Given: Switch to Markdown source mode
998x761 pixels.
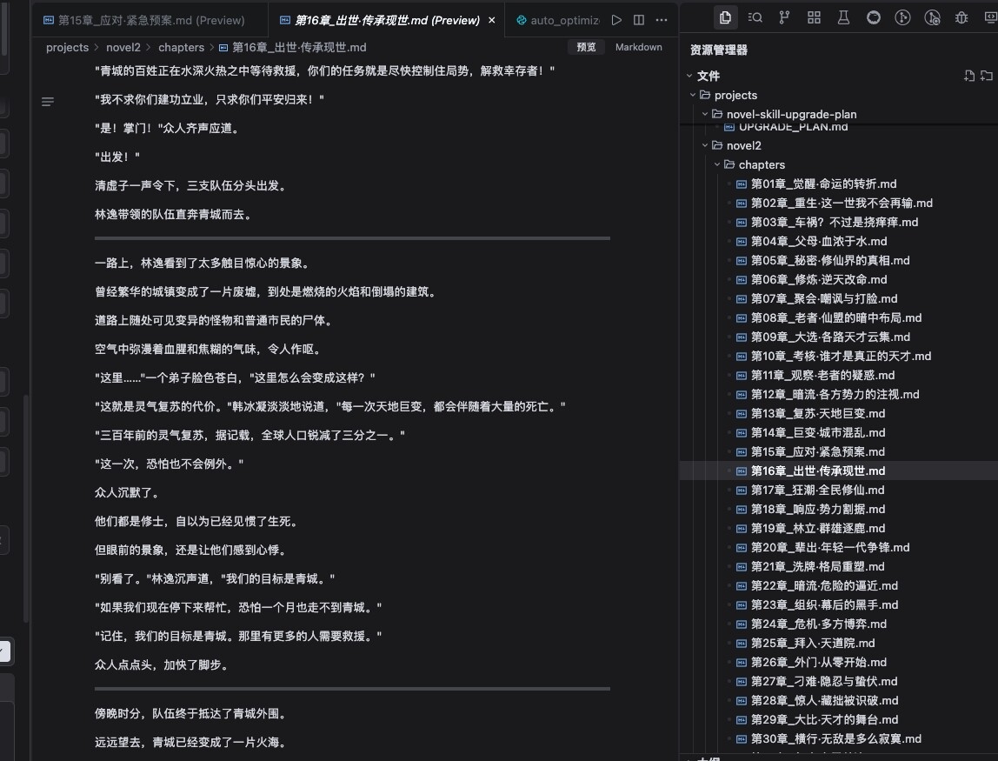Looking at the screenshot, I should pyautogui.click(x=638, y=47).
